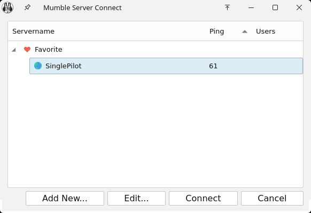Sort servers by Ping column header
The height and width of the screenshot is (213, 311).
[216, 31]
